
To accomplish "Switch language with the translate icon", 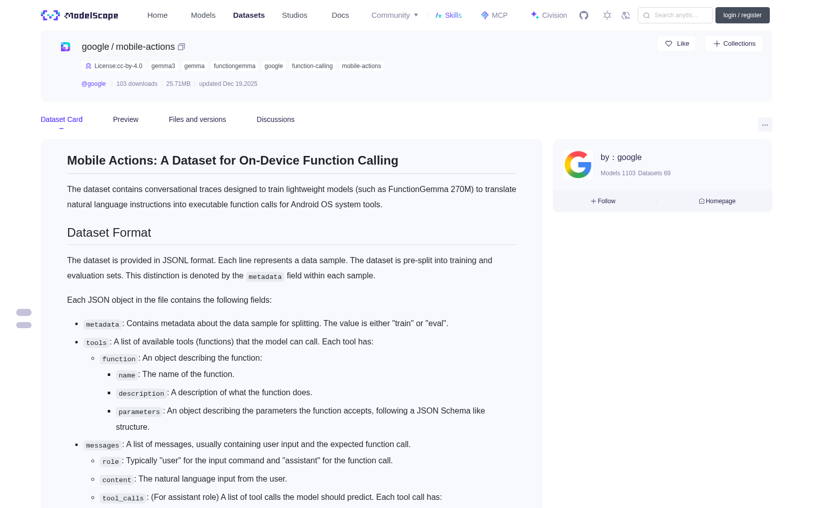I will (626, 15).
